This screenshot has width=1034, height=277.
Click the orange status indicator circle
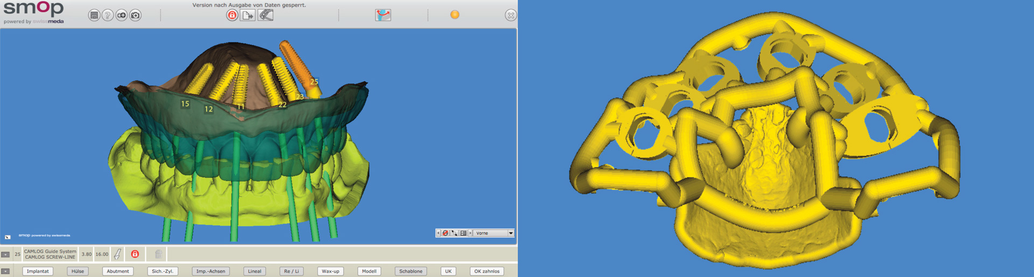click(455, 15)
